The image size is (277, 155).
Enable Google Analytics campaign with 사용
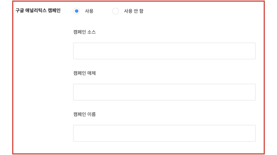(76, 11)
